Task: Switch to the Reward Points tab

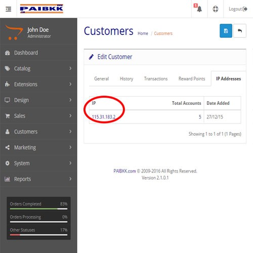Action: (192, 79)
